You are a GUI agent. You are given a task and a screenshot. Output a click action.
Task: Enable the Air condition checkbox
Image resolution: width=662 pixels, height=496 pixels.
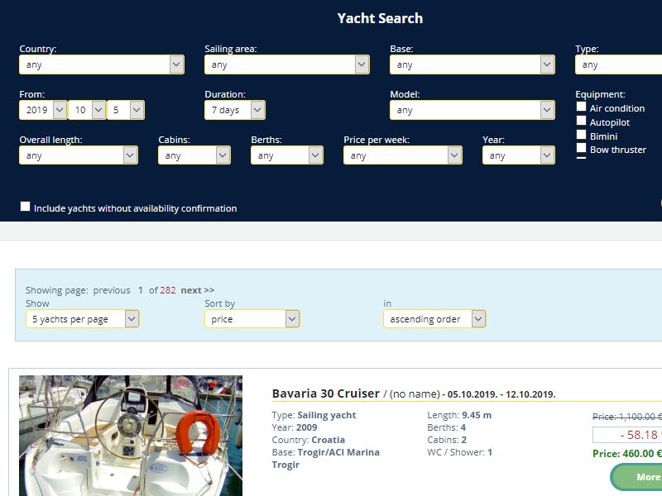coord(582,107)
